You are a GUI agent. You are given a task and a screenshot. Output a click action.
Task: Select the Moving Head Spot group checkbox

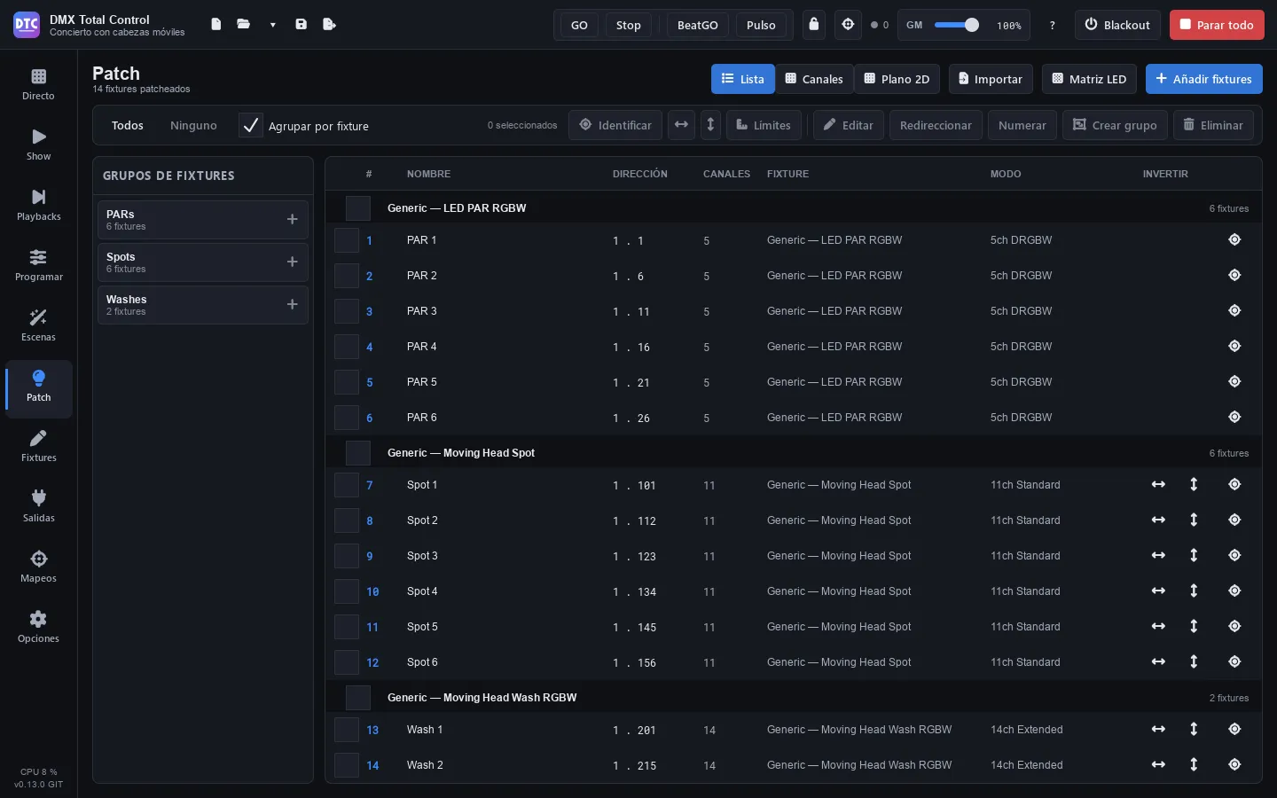(x=357, y=453)
